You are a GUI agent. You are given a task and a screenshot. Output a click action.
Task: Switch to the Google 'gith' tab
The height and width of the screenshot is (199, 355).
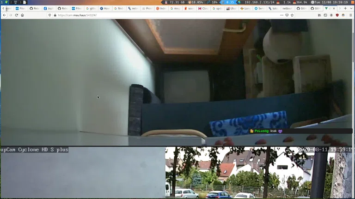[x=91, y=8]
